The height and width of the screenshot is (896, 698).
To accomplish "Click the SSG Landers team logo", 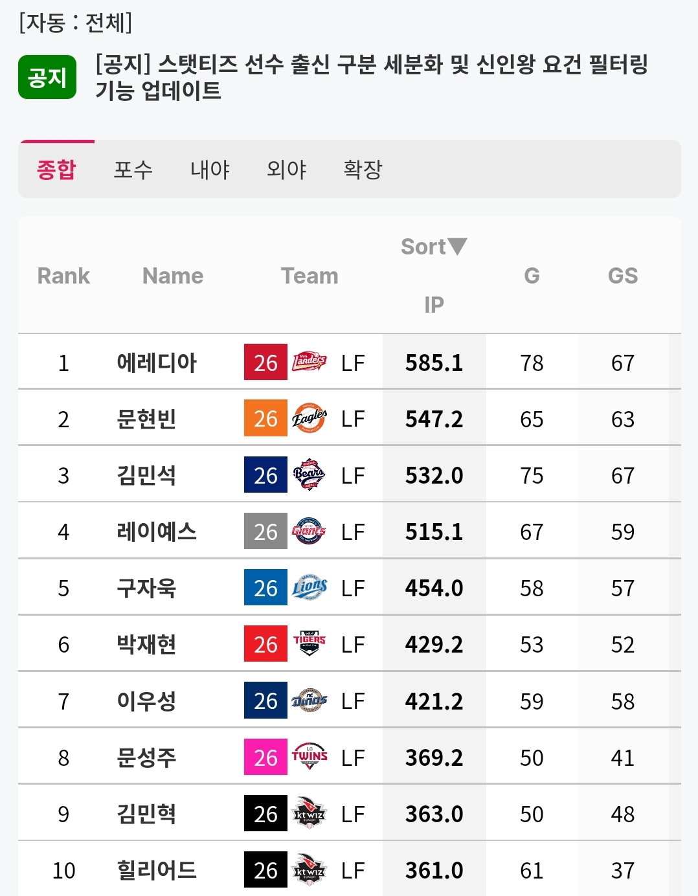I will pyautogui.click(x=310, y=362).
